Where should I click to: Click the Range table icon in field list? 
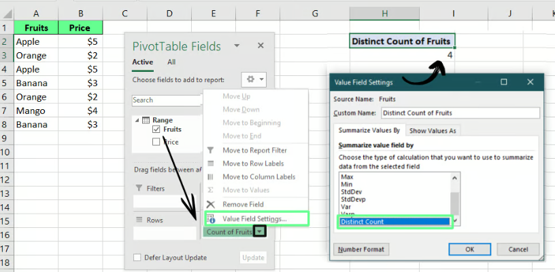(x=146, y=120)
